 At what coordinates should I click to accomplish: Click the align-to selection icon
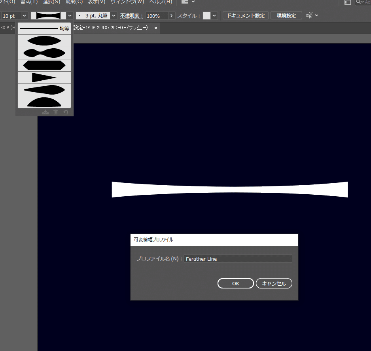[x=309, y=15]
